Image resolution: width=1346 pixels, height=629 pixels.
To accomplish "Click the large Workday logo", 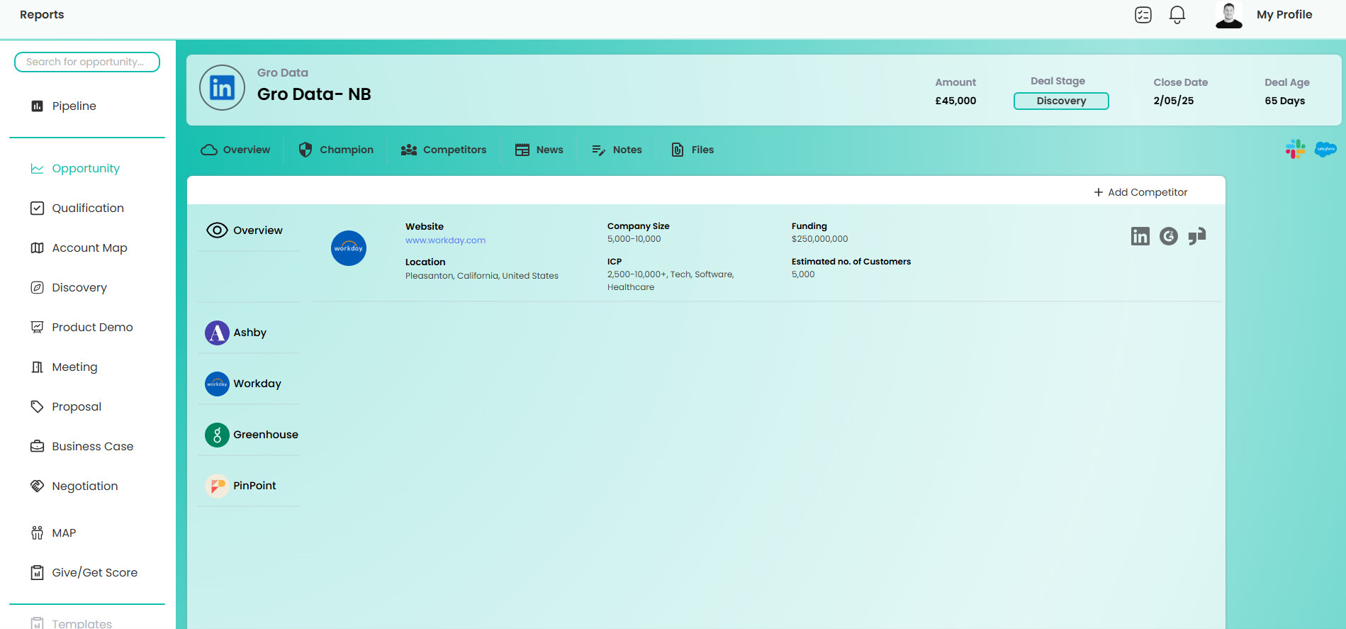I will click(349, 248).
